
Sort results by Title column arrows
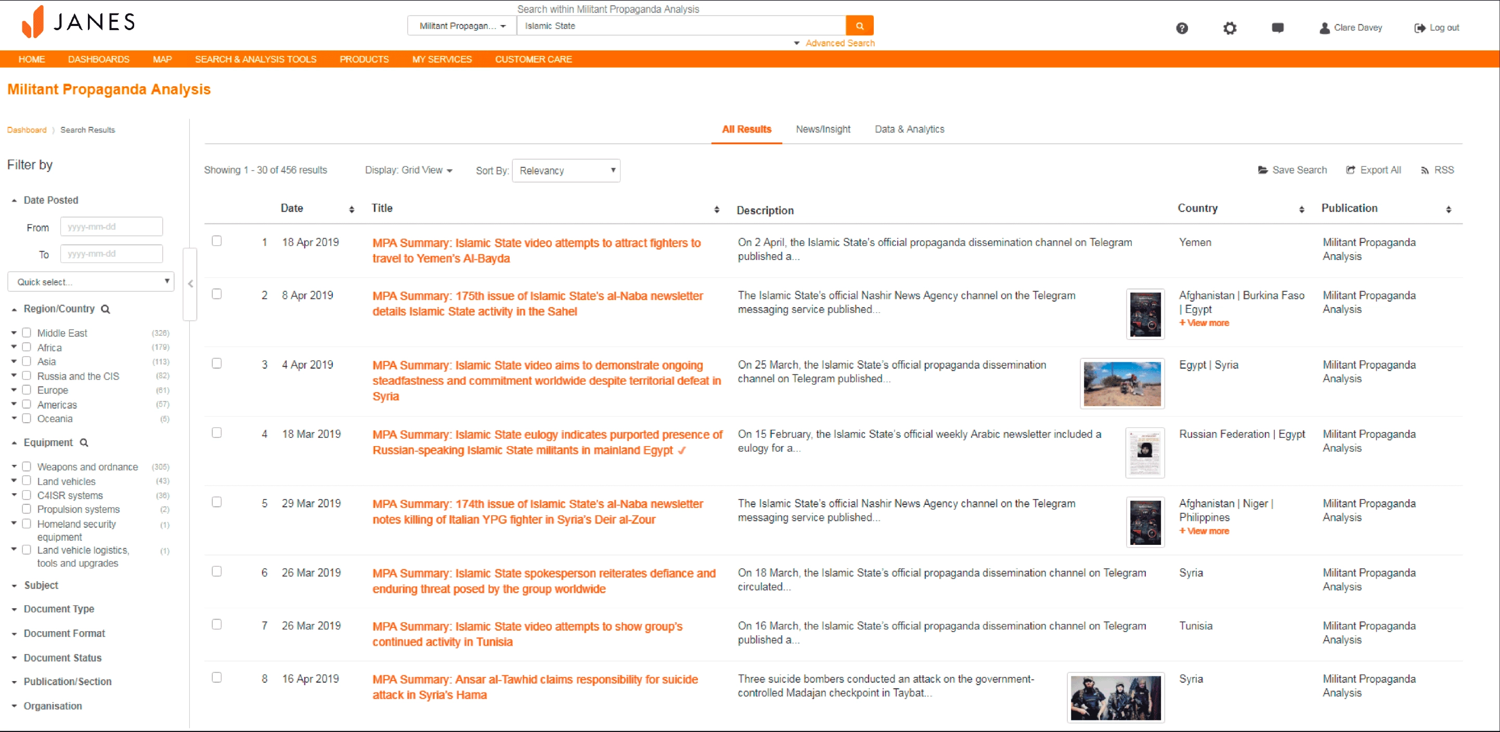tap(716, 210)
